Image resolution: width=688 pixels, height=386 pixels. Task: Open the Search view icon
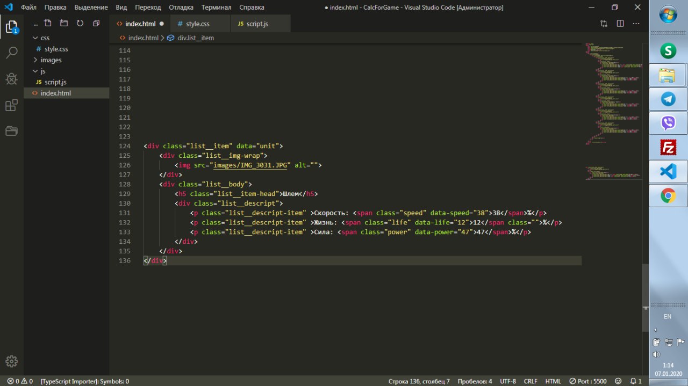click(11, 53)
